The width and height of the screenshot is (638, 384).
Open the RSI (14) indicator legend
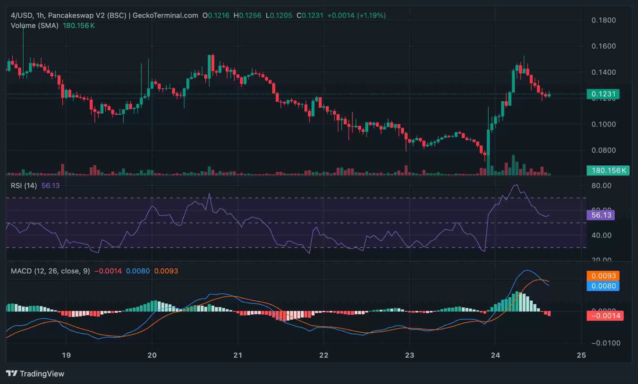(x=24, y=186)
